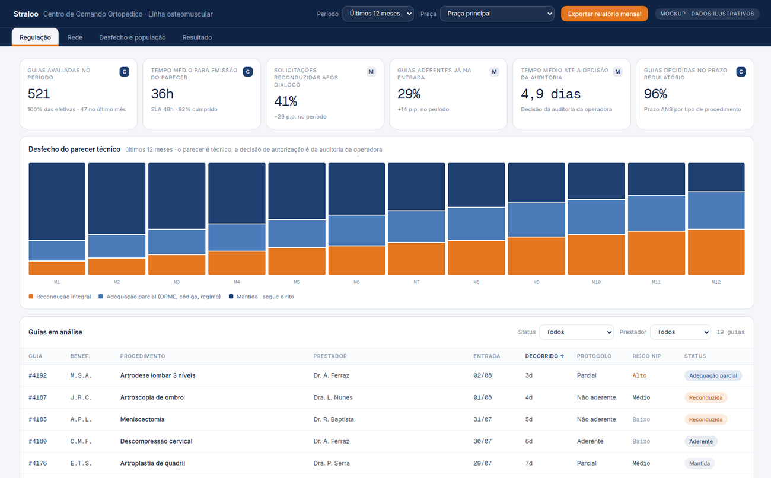771x478 pixels.
Task: Expand the Status filter dropdown
Action: coord(576,332)
